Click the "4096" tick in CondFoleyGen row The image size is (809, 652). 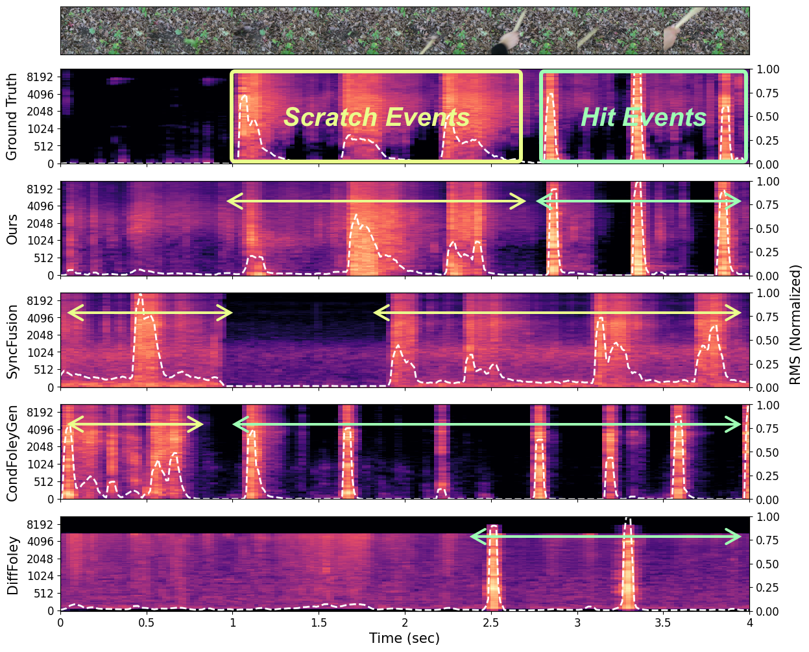pos(42,429)
